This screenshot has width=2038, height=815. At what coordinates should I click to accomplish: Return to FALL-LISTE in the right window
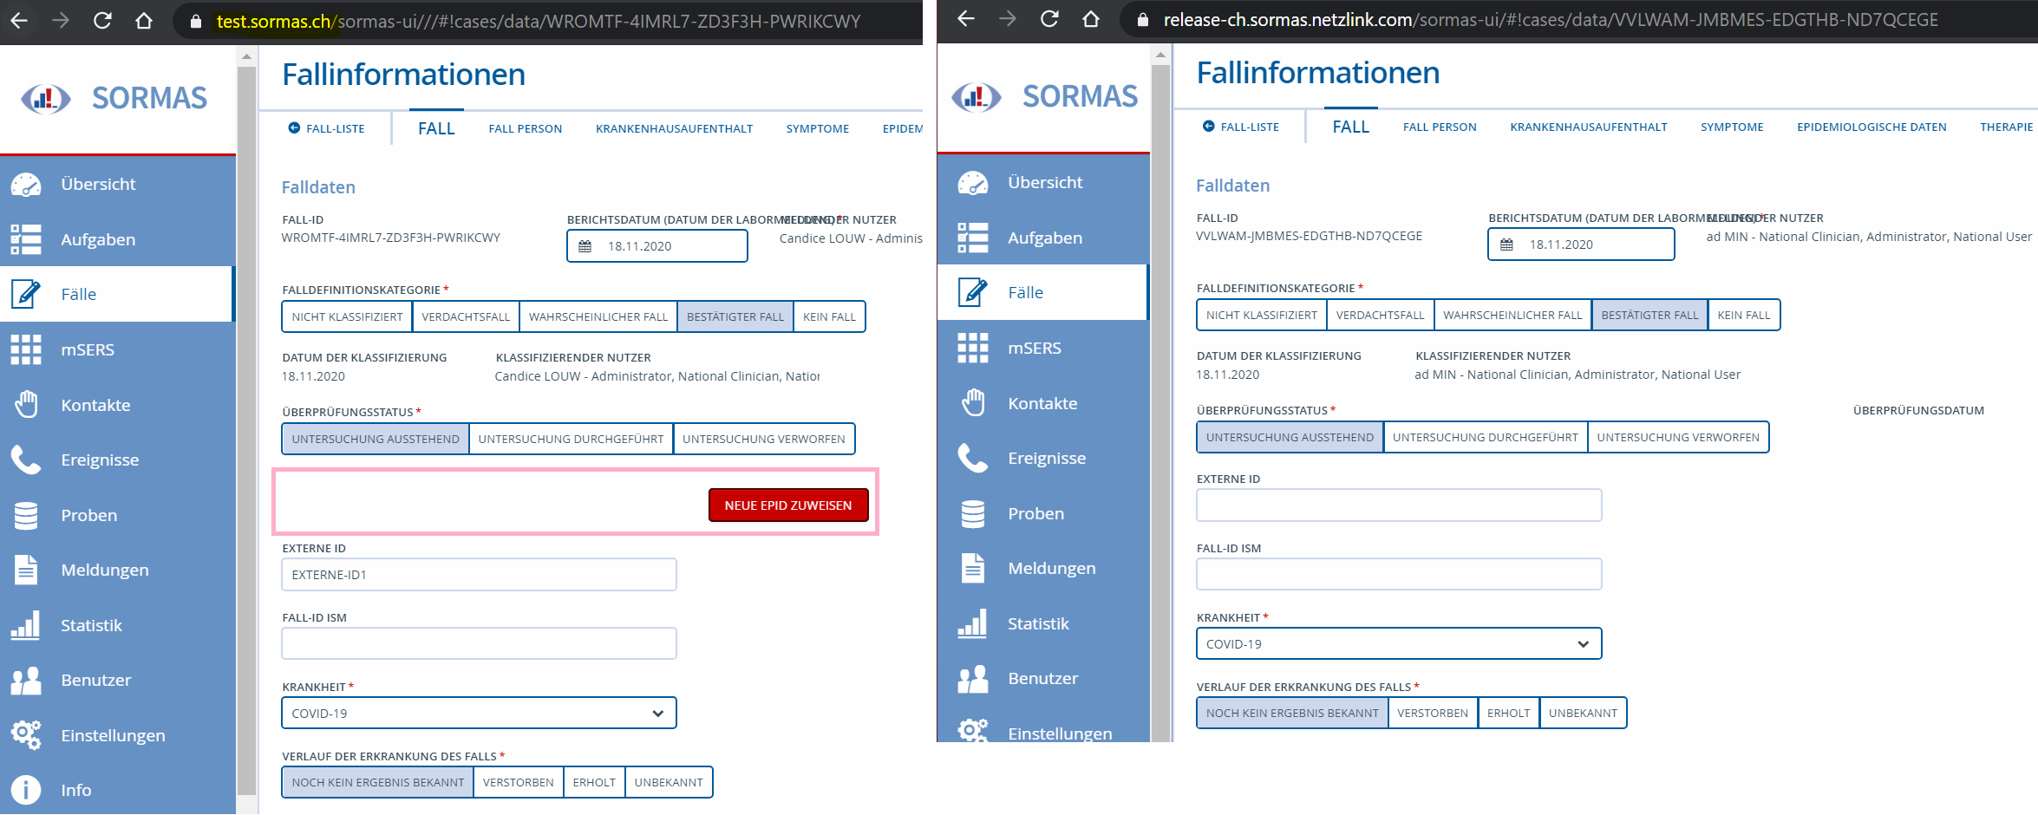coord(1240,127)
